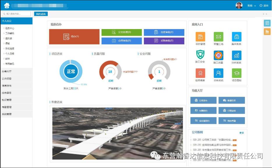The width and height of the screenshot is (272, 168).
Task: Click the 正常 project progress ring
Action: point(71,71)
